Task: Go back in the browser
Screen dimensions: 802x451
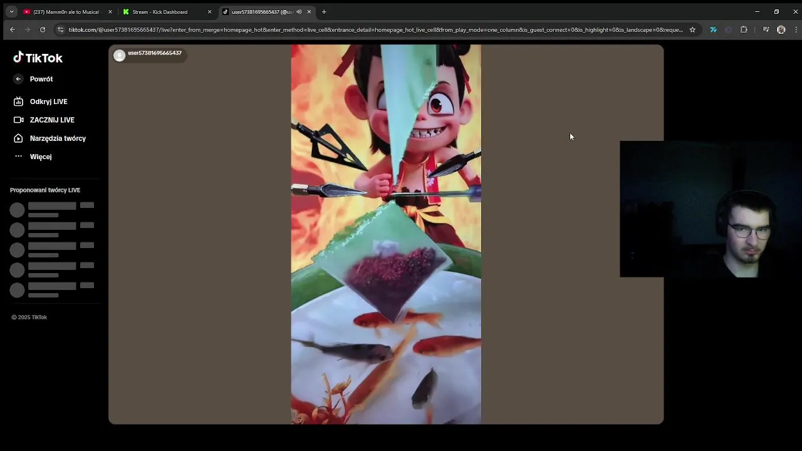Action: coord(13,29)
